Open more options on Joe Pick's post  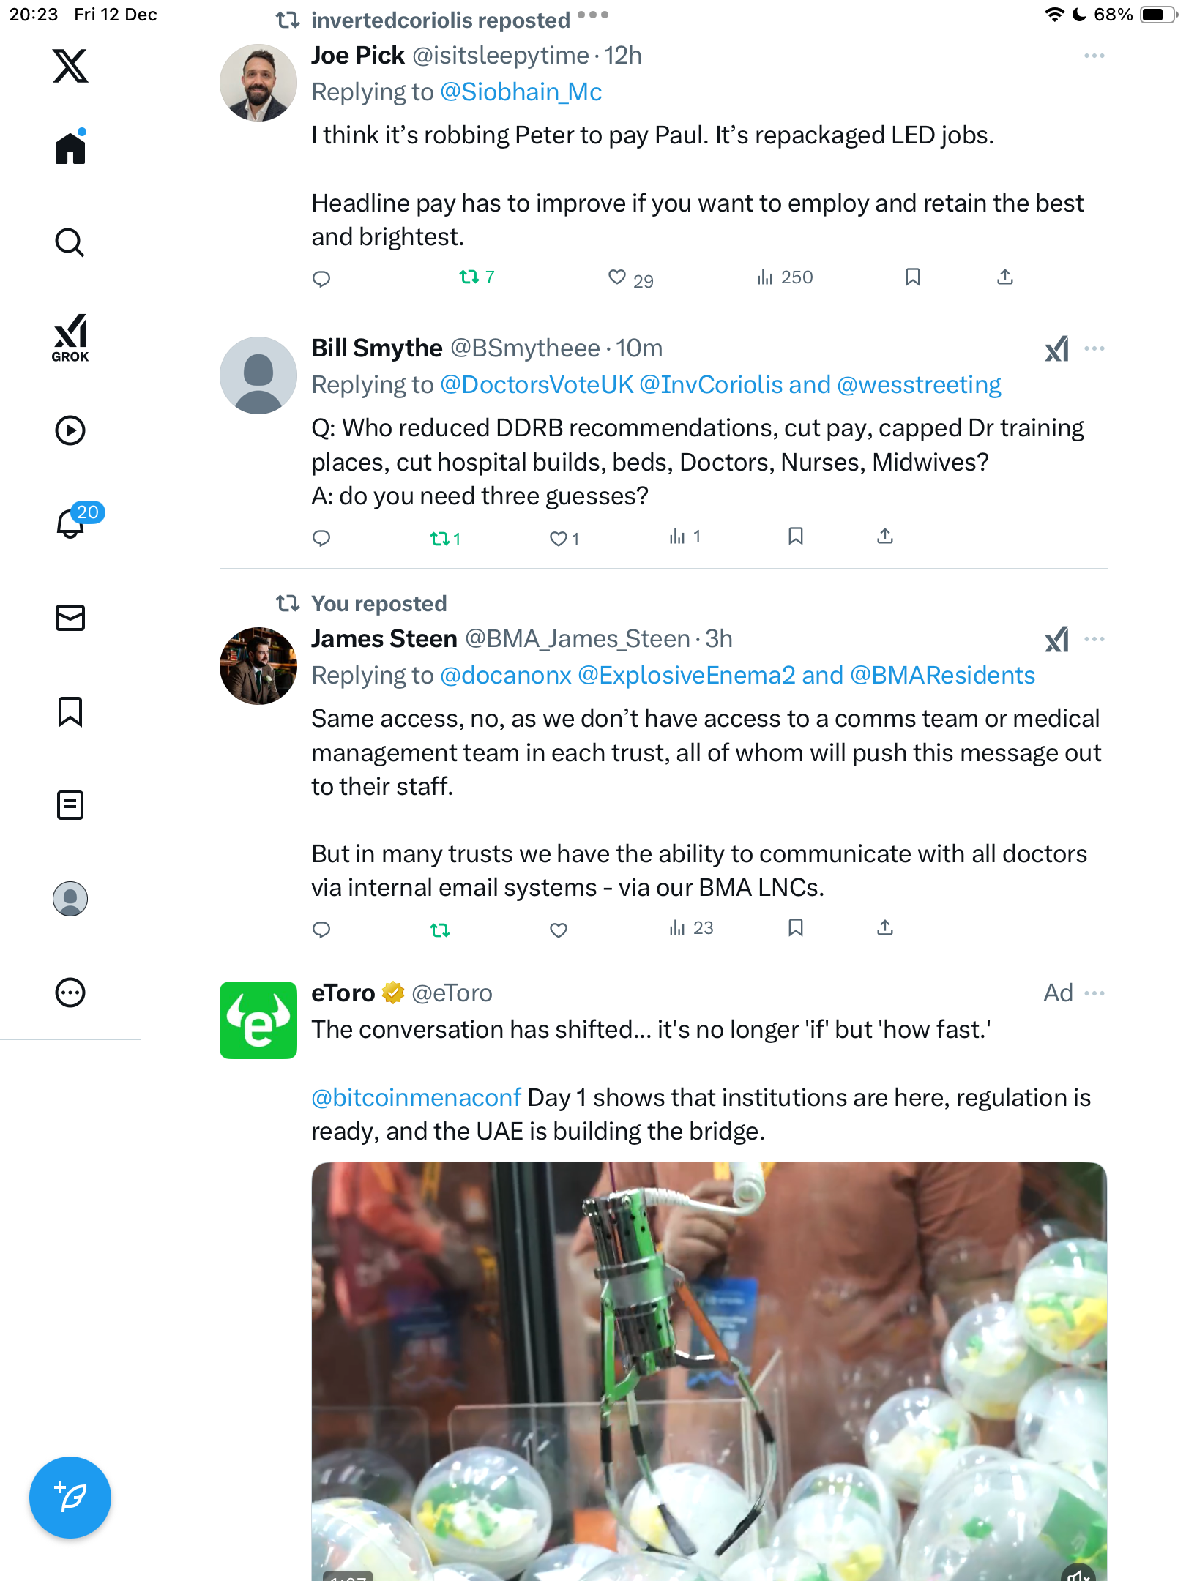click(x=1094, y=56)
